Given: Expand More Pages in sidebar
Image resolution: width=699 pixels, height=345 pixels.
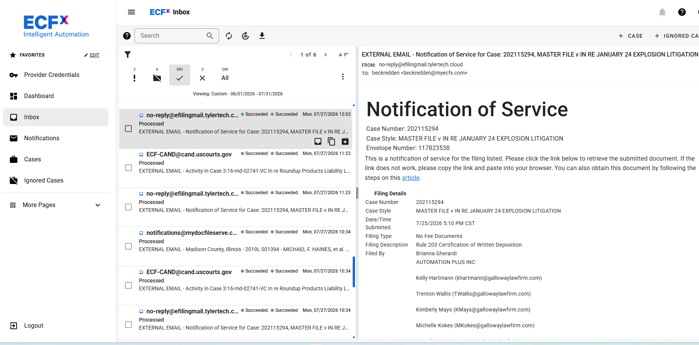Looking at the screenshot, I should pos(56,205).
